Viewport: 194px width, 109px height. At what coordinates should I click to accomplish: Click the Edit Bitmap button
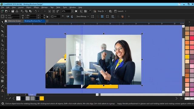tap(93, 16)
